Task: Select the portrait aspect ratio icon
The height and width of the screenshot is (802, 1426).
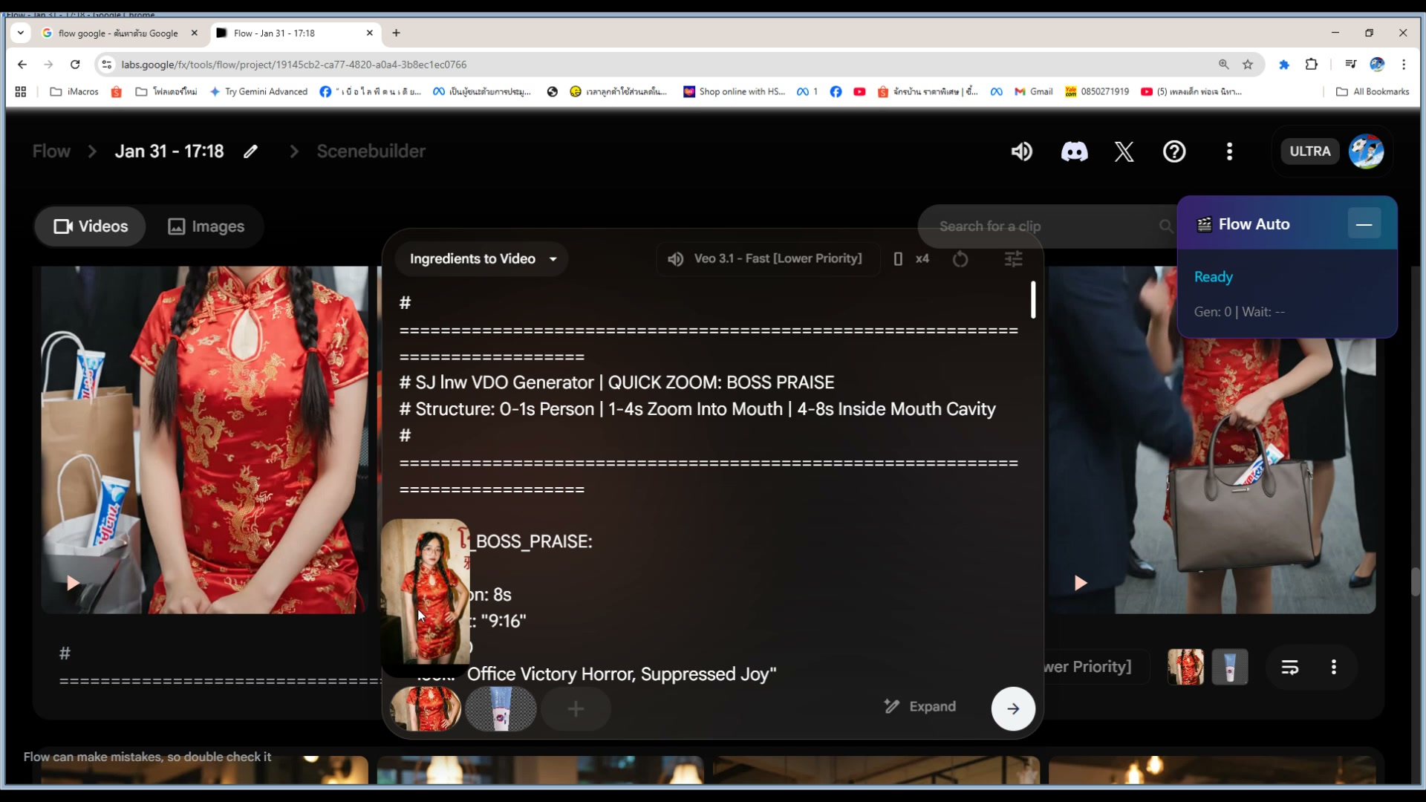Action: click(x=898, y=258)
